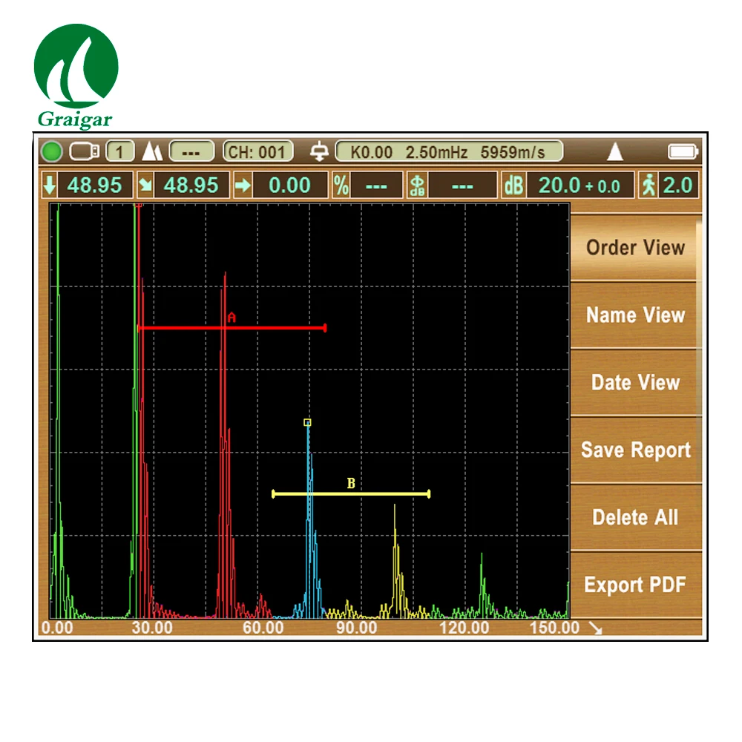
Task: Open the Name View option
Action: [x=636, y=315]
